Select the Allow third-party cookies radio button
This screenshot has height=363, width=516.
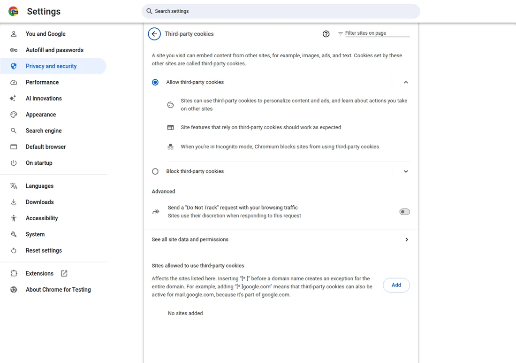155,82
